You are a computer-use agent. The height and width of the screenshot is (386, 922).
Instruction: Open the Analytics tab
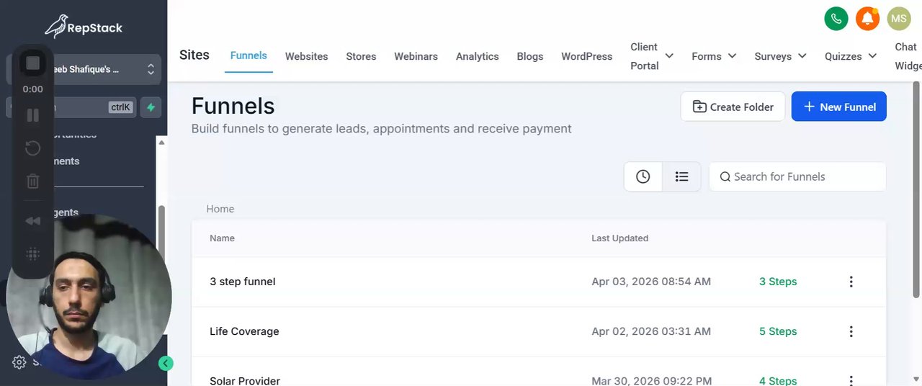(x=477, y=56)
